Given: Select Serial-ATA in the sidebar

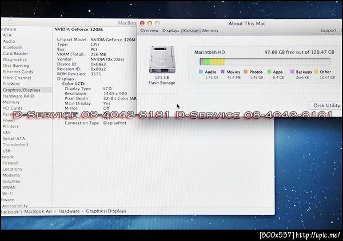Looking at the screenshot, I should point(14,139).
